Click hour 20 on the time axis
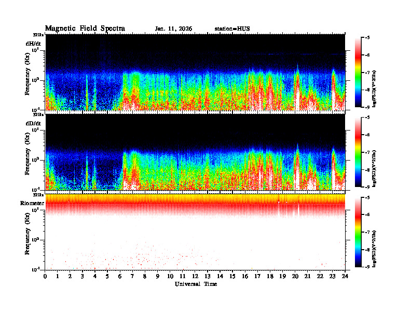The width and height of the screenshot is (411, 317). click(295, 276)
